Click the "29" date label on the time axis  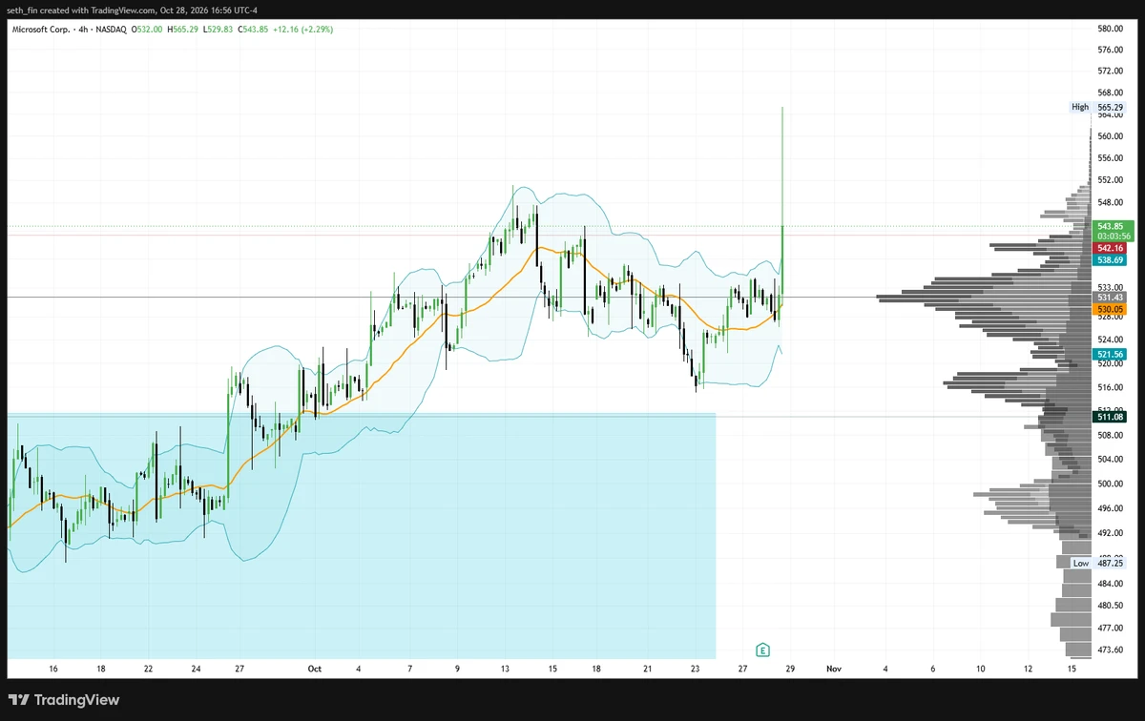coord(790,669)
